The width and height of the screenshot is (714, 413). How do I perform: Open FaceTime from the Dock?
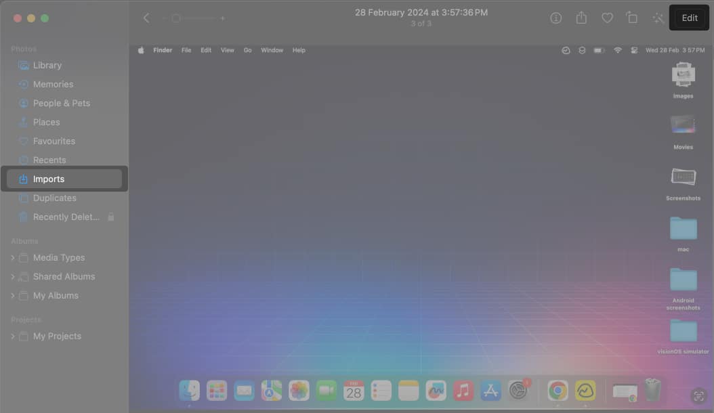pyautogui.click(x=326, y=391)
